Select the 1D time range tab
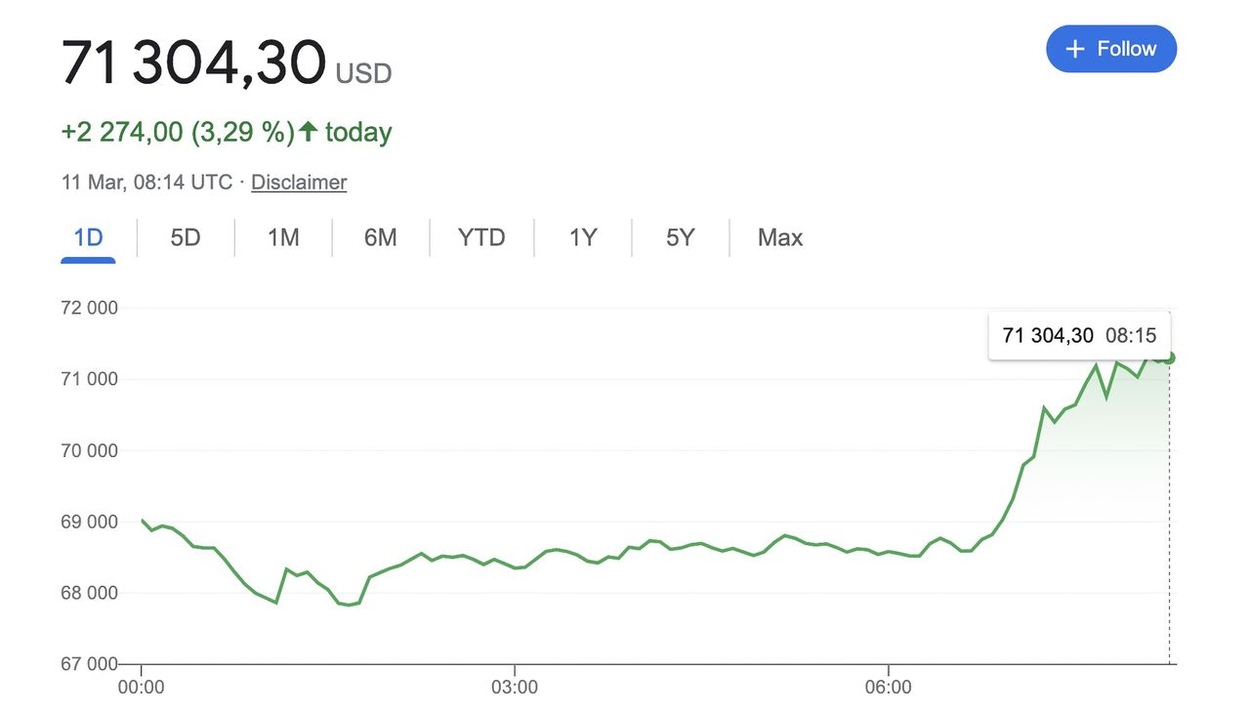Viewport: 1250px width, 714px height. coord(88,237)
